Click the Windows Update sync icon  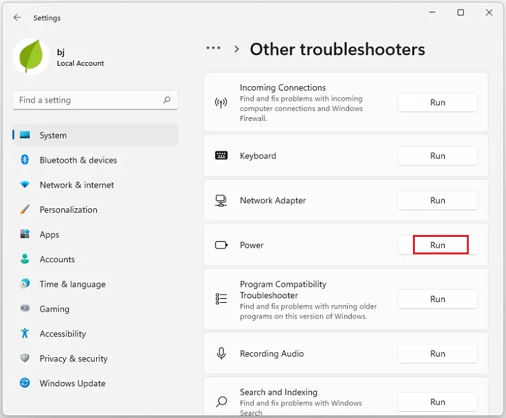pyautogui.click(x=25, y=383)
